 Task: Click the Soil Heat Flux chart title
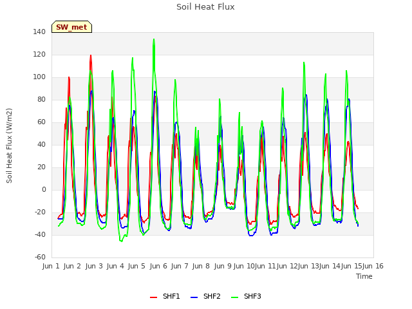(x=205, y=7)
